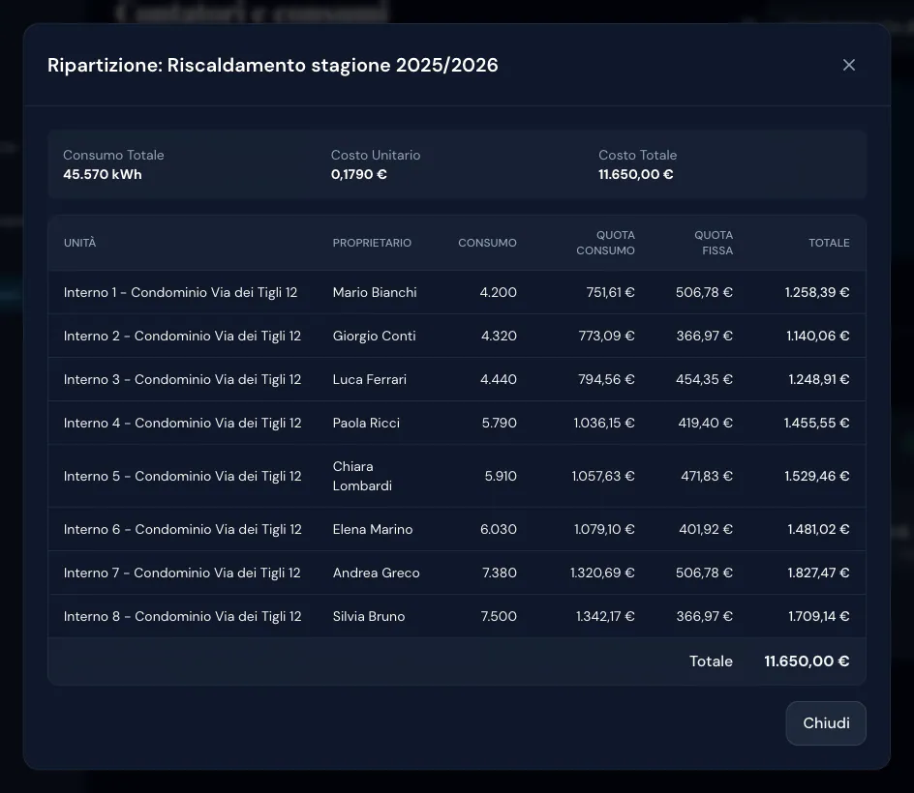Click the CONSUMO column header
Screen dimensions: 914x793
point(487,243)
